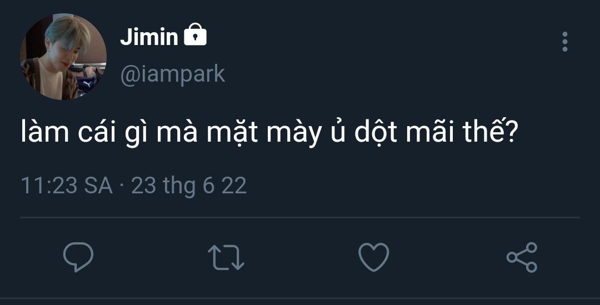600x305 pixels.
Task: View the blue-haired avatar photo
Action: [x=63, y=57]
